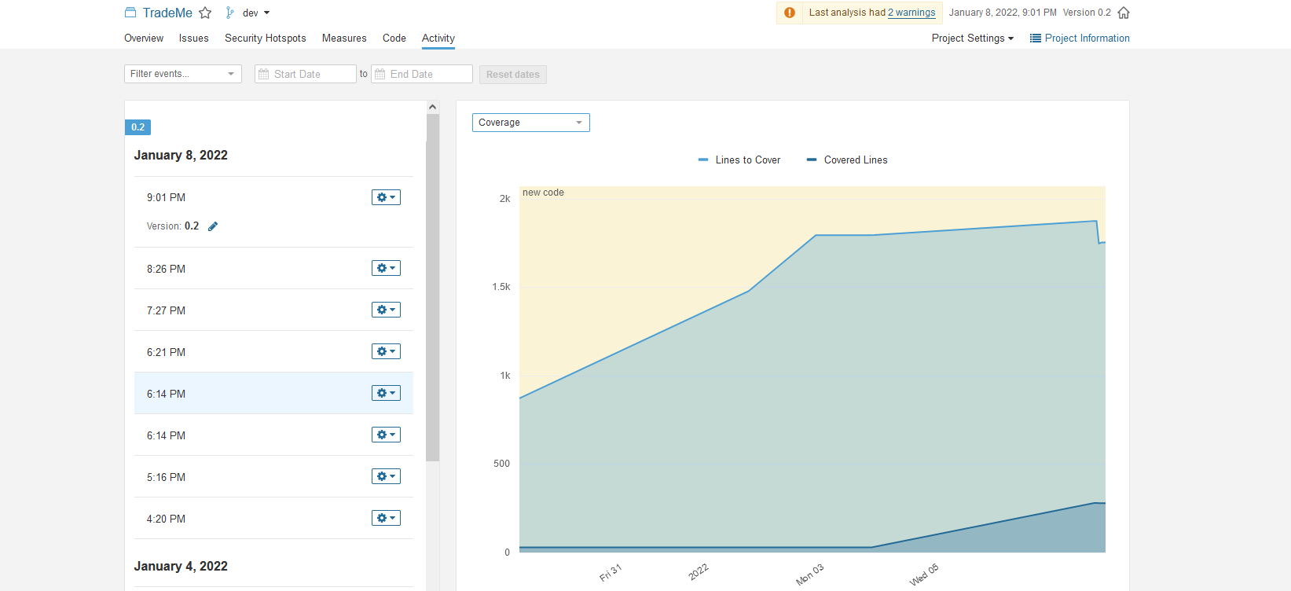Click the branch icon next to dev
The image size is (1291, 591).
click(229, 13)
